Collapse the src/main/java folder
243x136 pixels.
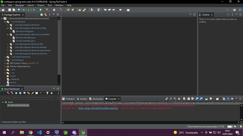tap(5, 22)
